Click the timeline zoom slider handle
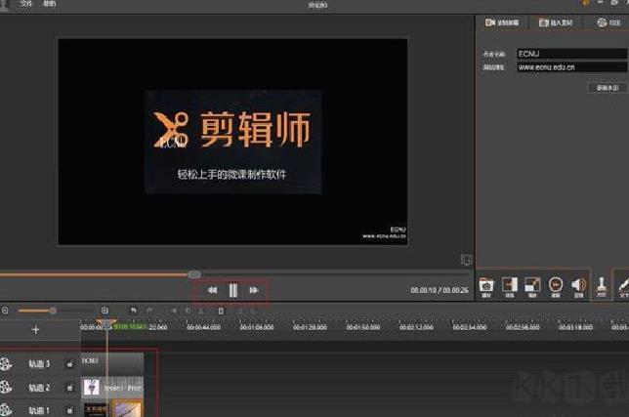This screenshot has height=417, width=629. tap(53, 311)
